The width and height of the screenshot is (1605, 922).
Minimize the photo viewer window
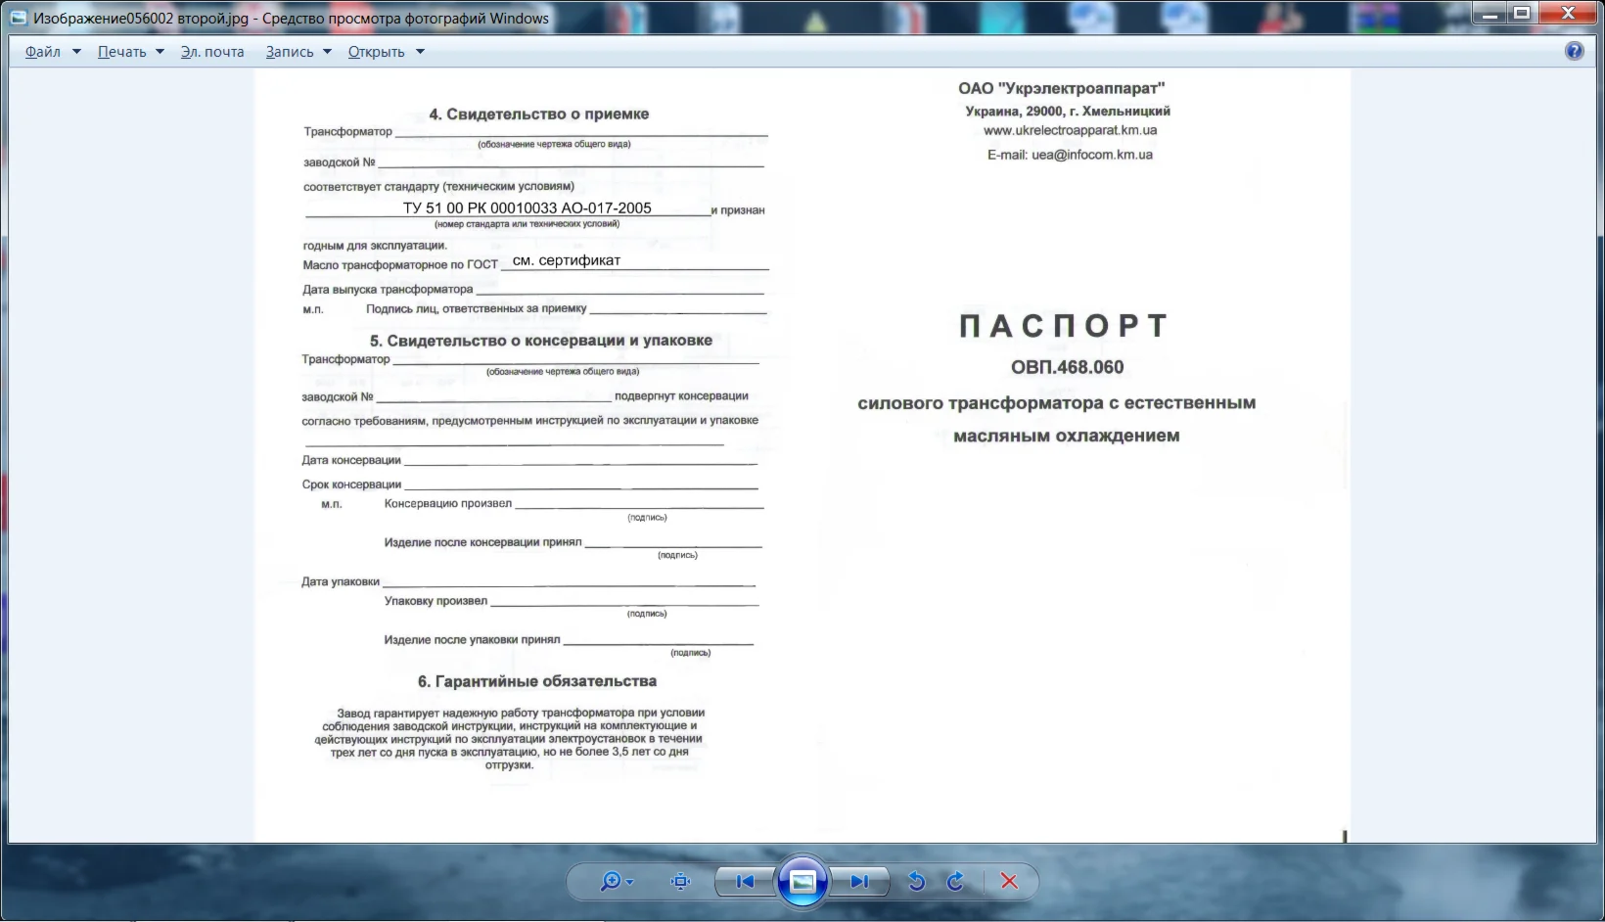[1489, 13]
